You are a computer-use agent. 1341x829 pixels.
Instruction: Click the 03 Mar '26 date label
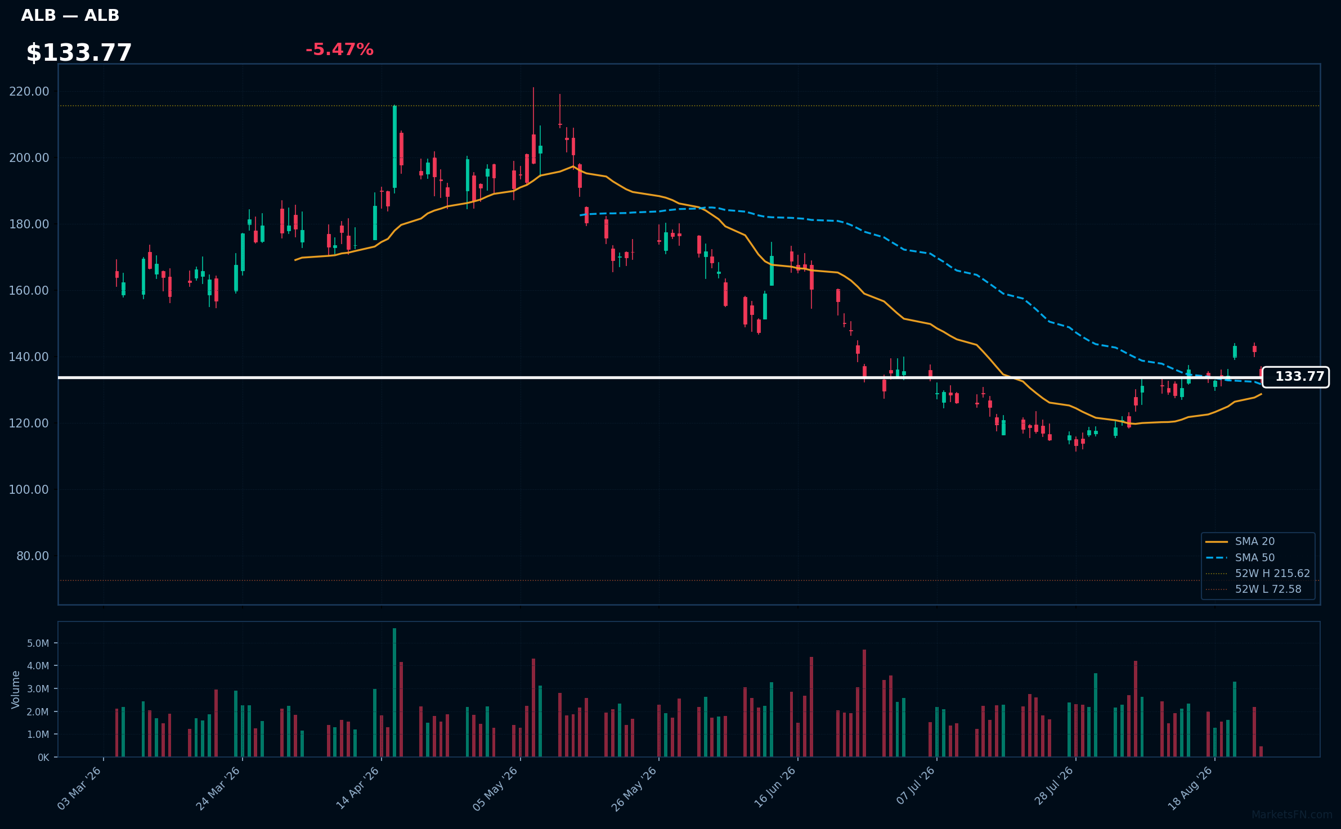pyautogui.click(x=79, y=788)
